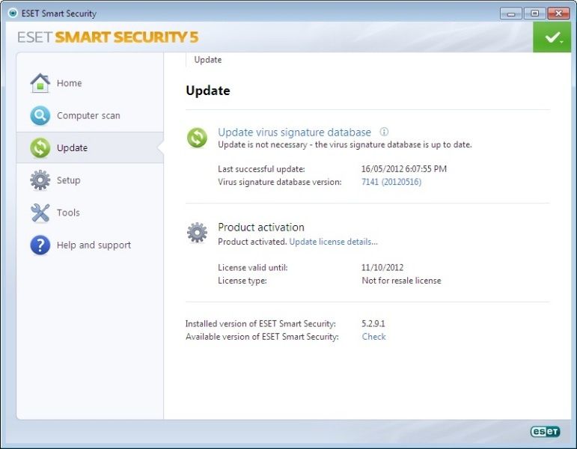Start Update virus signature database
577x449 pixels.
(x=294, y=132)
